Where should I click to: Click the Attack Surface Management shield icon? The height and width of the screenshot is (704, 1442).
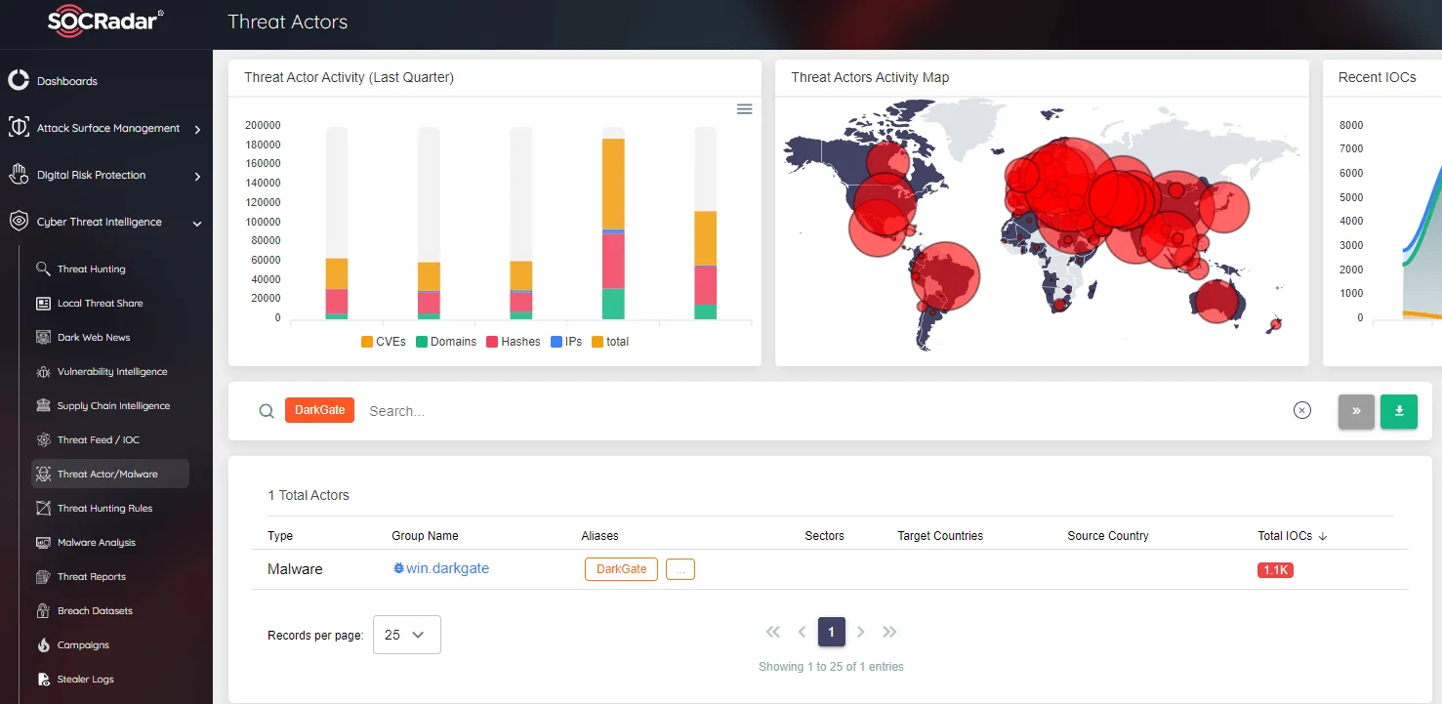(19, 128)
